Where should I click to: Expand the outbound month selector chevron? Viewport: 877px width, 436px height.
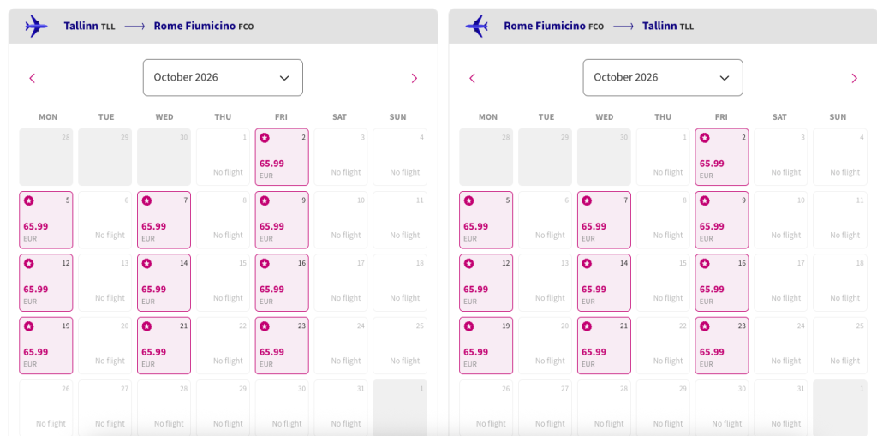(x=285, y=78)
